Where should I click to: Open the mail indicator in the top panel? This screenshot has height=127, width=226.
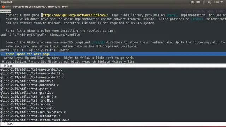192,2
